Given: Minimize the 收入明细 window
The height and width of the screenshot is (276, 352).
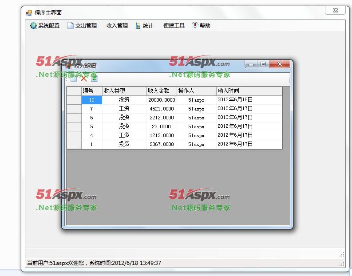Looking at the screenshot, I should [x=251, y=64].
